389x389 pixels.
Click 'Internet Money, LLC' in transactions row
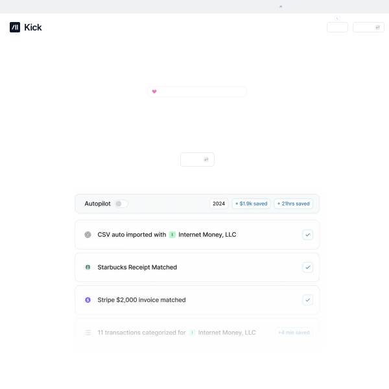227,333
